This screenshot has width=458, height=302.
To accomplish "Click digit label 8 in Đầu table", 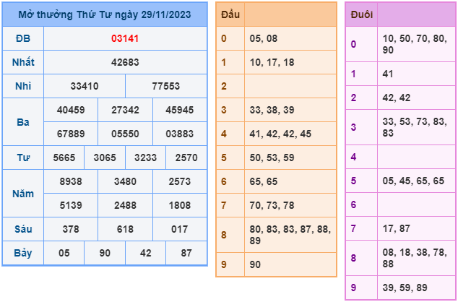I will pyautogui.click(x=224, y=235).
